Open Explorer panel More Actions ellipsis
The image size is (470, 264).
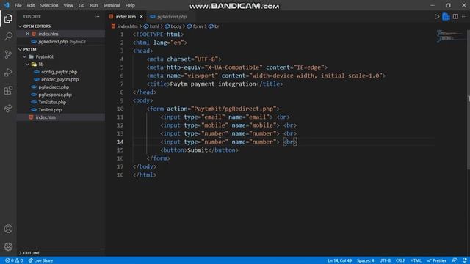[x=97, y=17]
